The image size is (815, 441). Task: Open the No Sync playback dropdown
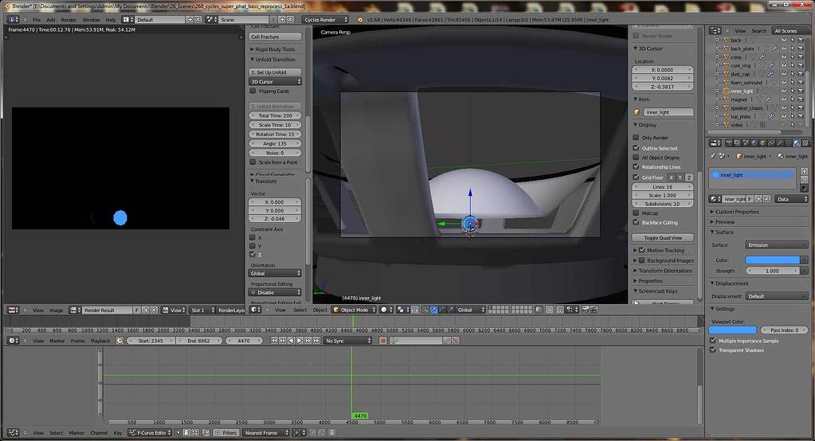pos(347,341)
